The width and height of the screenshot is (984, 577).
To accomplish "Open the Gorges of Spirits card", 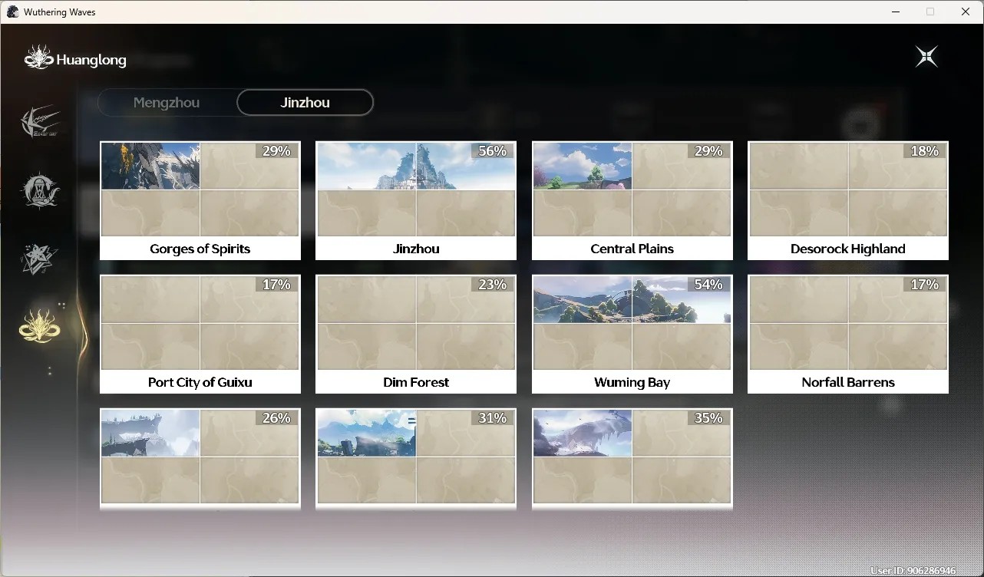I will point(200,201).
